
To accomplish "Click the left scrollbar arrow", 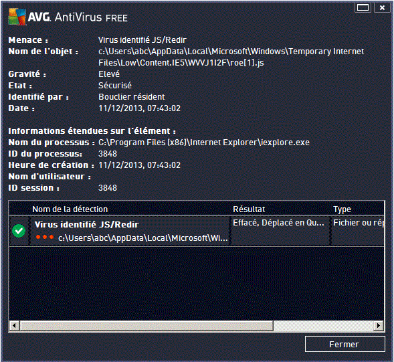I will (x=14, y=326).
